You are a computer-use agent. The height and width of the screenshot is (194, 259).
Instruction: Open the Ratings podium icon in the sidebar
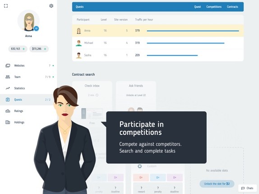pos(8,111)
